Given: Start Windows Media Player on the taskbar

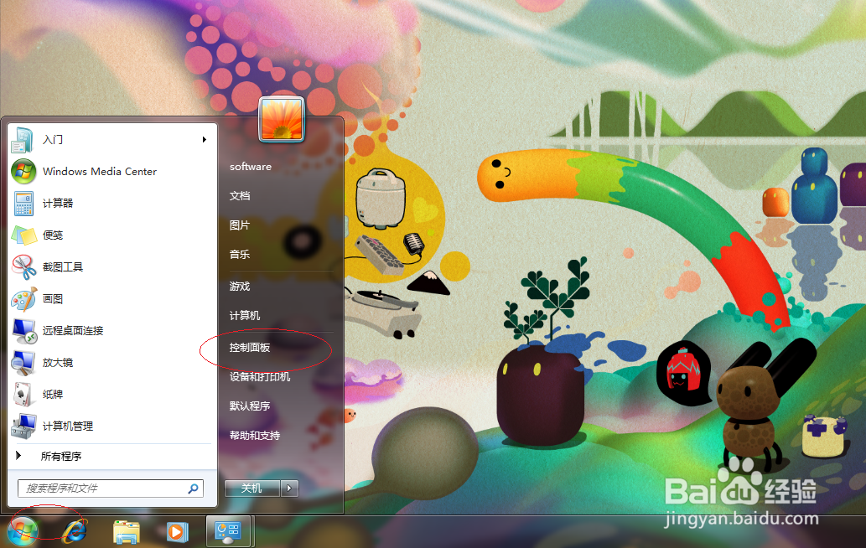Looking at the screenshot, I should tap(177, 531).
